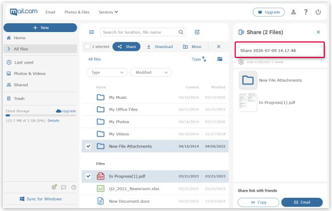Click the New button
Screen dimensions: 332x211
pyautogui.click(x=40, y=28)
